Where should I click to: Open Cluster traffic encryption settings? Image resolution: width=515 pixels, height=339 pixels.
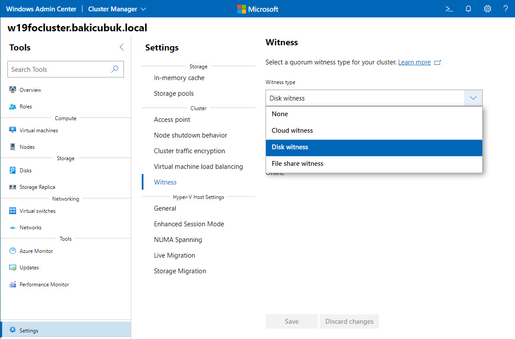point(190,151)
